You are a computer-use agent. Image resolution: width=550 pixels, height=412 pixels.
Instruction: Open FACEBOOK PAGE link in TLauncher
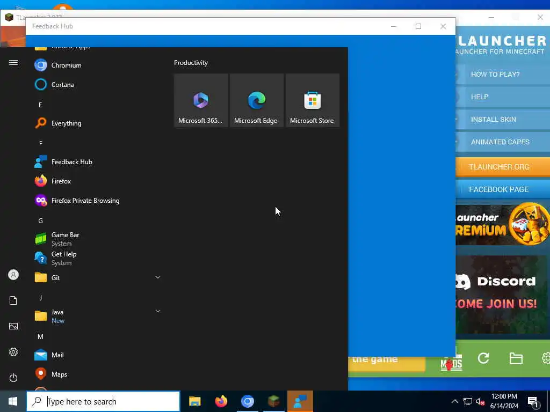502,189
